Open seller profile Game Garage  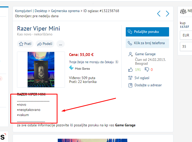point(145,54)
